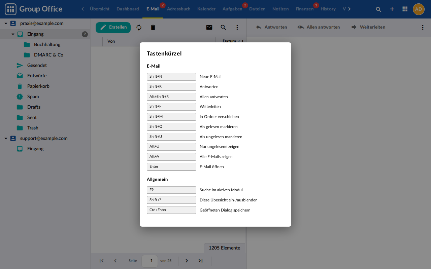Click the Shift+N shortcut key box
Screen dimensions: 431x269
(171, 77)
